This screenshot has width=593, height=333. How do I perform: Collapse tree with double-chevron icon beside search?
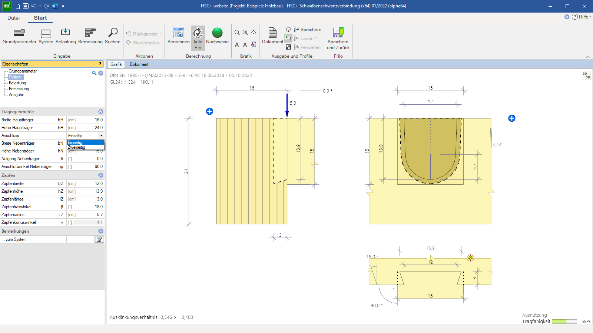pos(100,73)
